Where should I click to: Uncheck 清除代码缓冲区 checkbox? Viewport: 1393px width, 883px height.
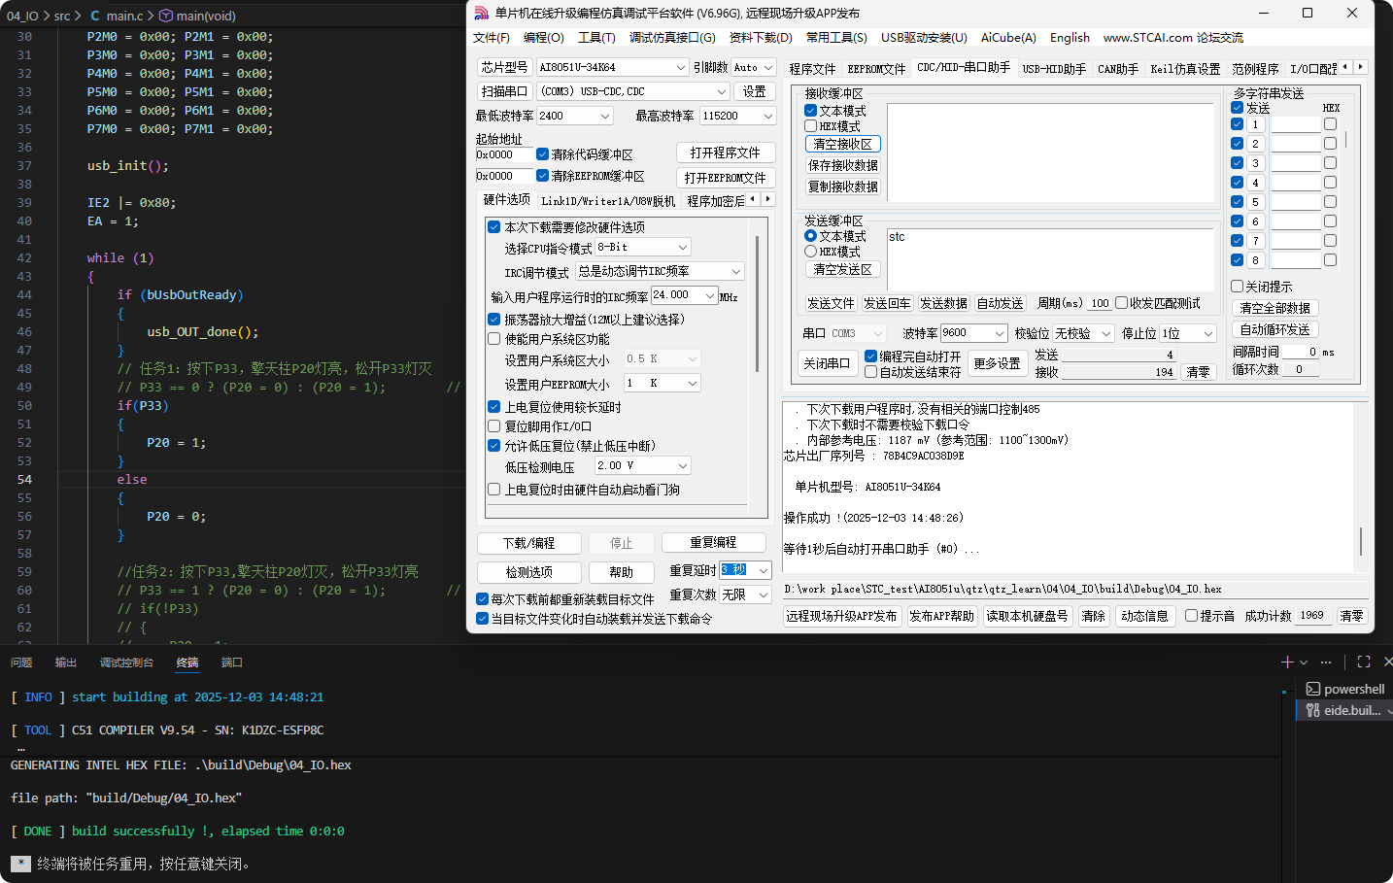(543, 154)
